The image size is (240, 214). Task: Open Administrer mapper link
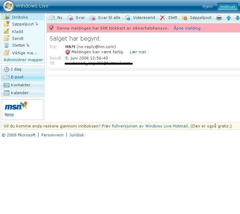click(23, 60)
